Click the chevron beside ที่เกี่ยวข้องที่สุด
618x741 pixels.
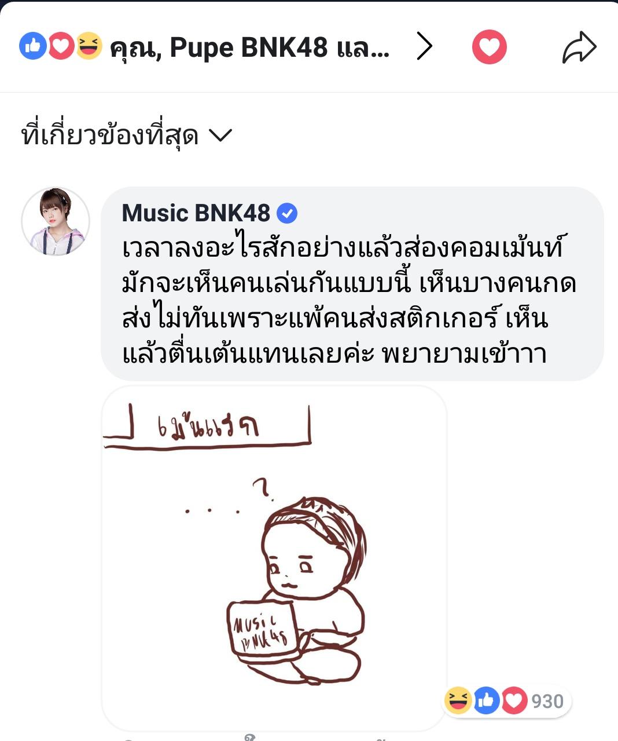(x=220, y=136)
